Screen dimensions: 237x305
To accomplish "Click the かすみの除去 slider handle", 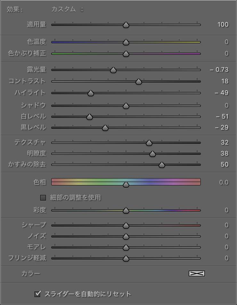I will 162,165.
